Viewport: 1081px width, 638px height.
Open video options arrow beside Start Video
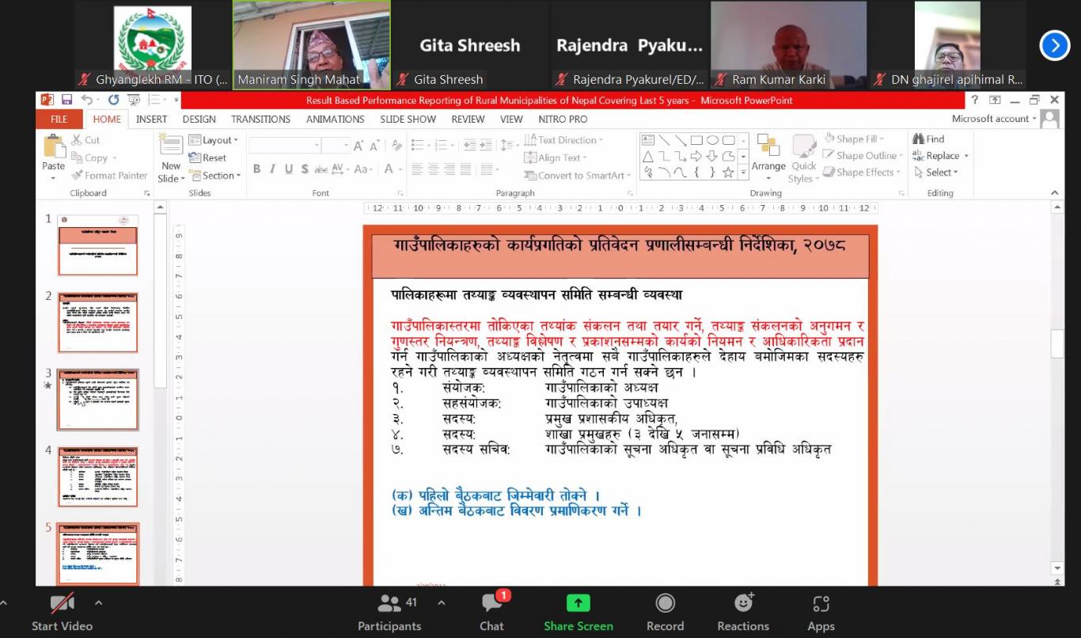(98, 602)
